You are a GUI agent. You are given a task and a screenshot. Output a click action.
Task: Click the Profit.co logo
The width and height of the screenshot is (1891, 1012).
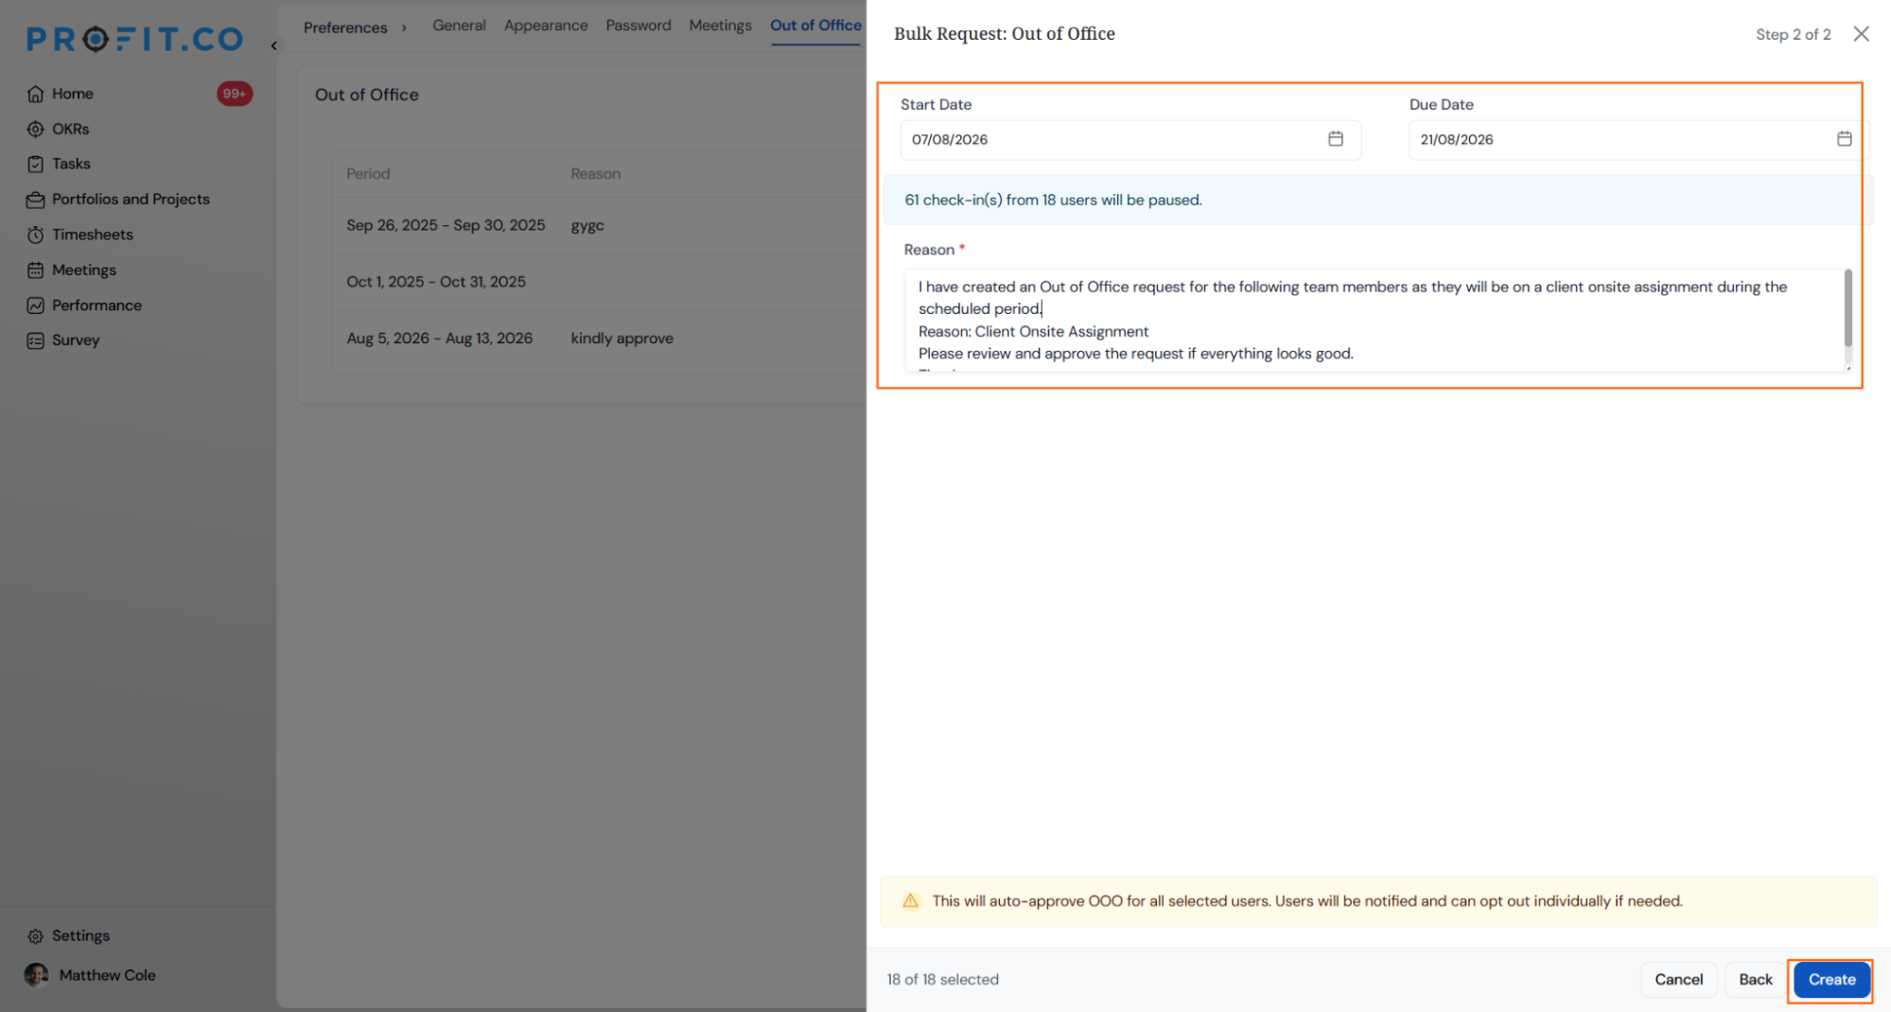pyautogui.click(x=135, y=39)
